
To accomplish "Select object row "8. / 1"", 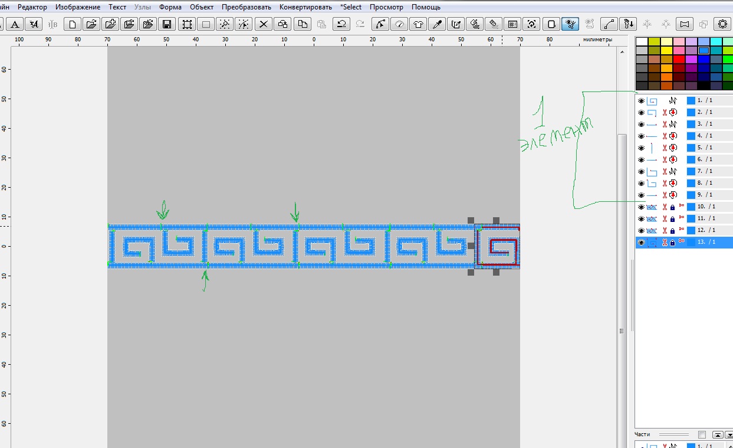I will pyautogui.click(x=684, y=183).
